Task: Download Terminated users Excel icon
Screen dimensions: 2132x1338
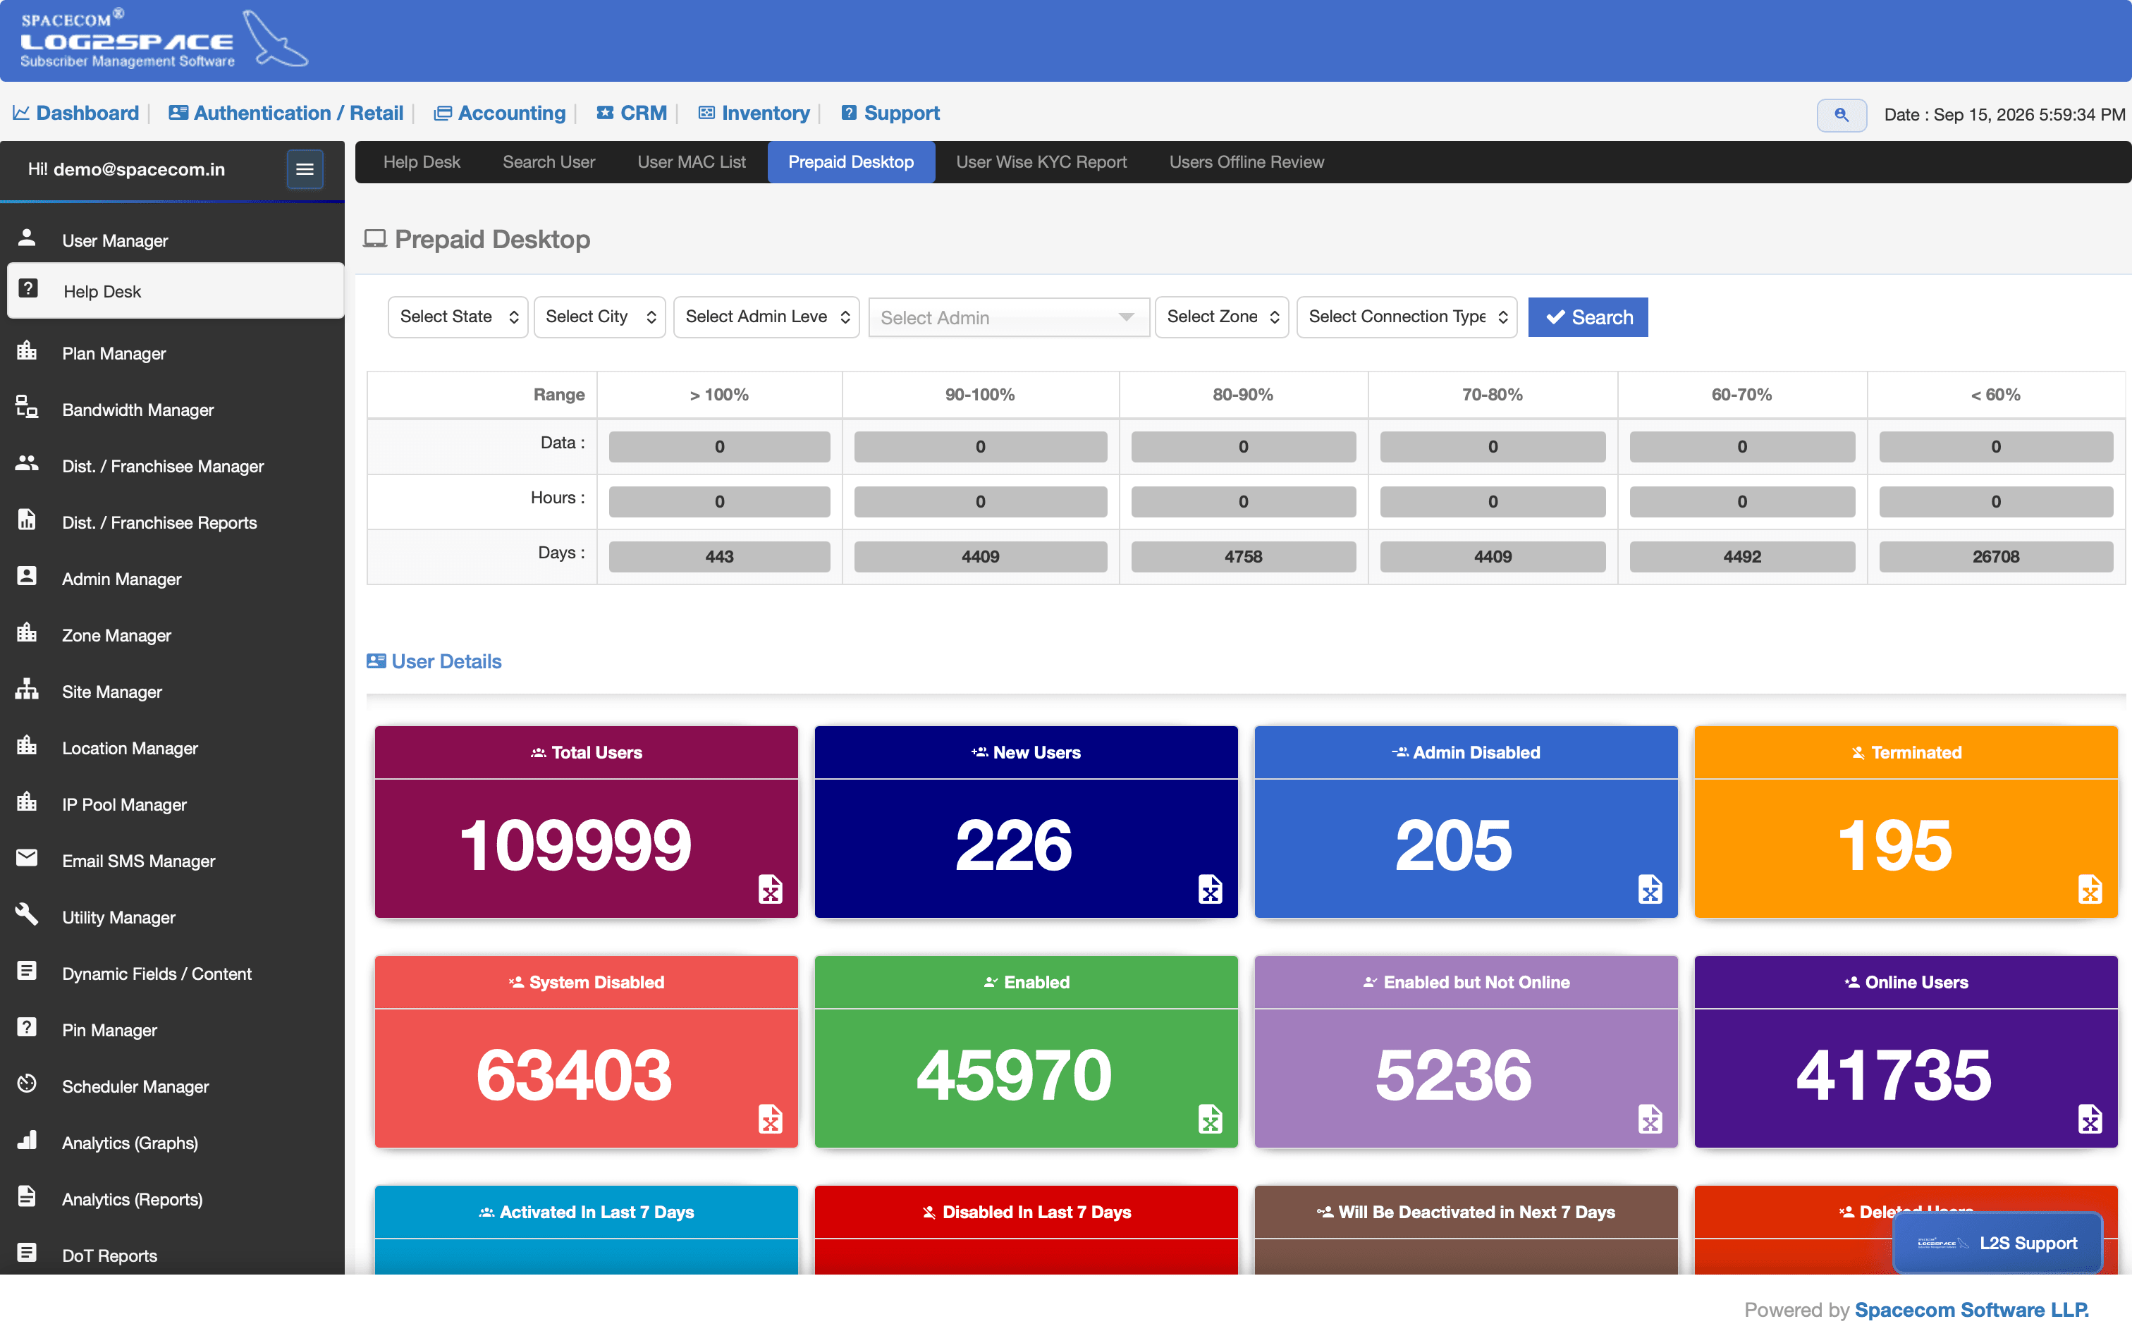Action: (2090, 888)
